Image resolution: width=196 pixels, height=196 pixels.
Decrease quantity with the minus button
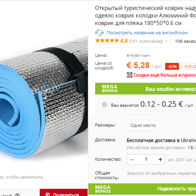tap(132, 160)
